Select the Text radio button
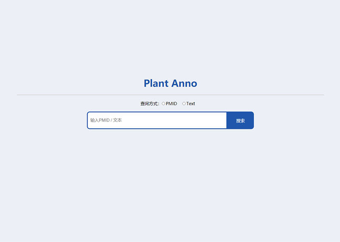The image size is (340, 242). coord(184,104)
